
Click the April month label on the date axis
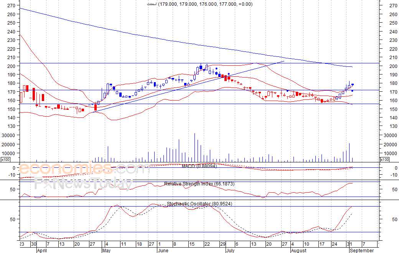click(x=42, y=250)
